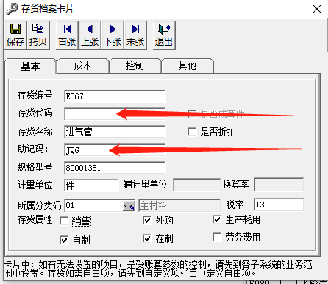Click the 拷贝 (Copy) toolbar button
This screenshot has height=284, width=328.
38,35
